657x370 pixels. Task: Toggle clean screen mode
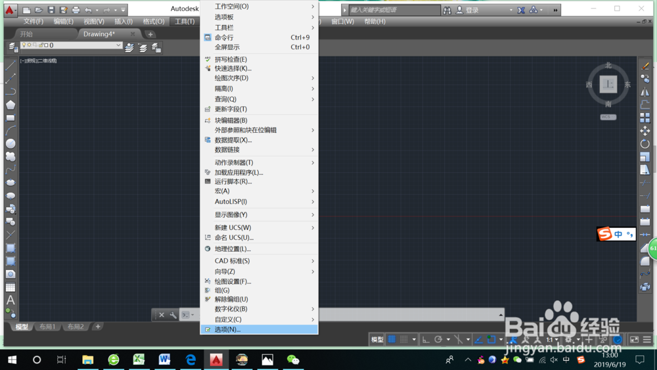click(635, 339)
